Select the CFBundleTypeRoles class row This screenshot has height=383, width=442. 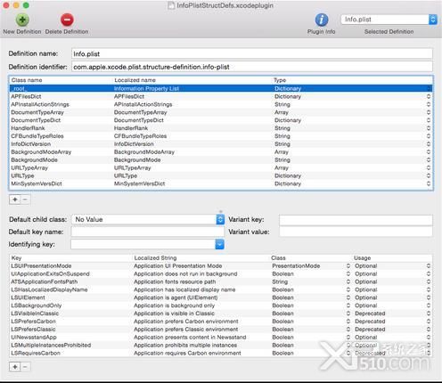coord(221,136)
